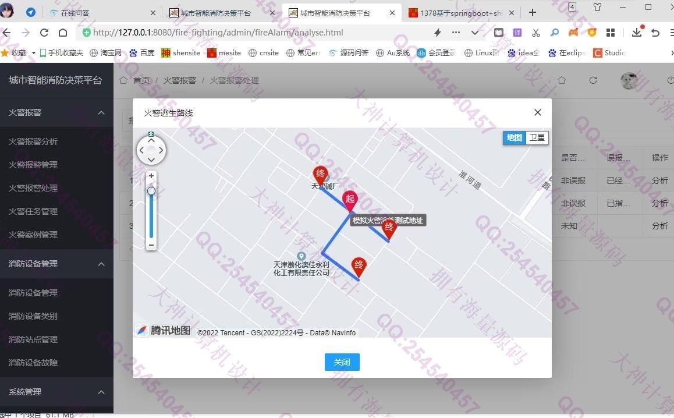Open the three-dots menu in the address bar
This screenshot has height=418, width=674.
456,32
